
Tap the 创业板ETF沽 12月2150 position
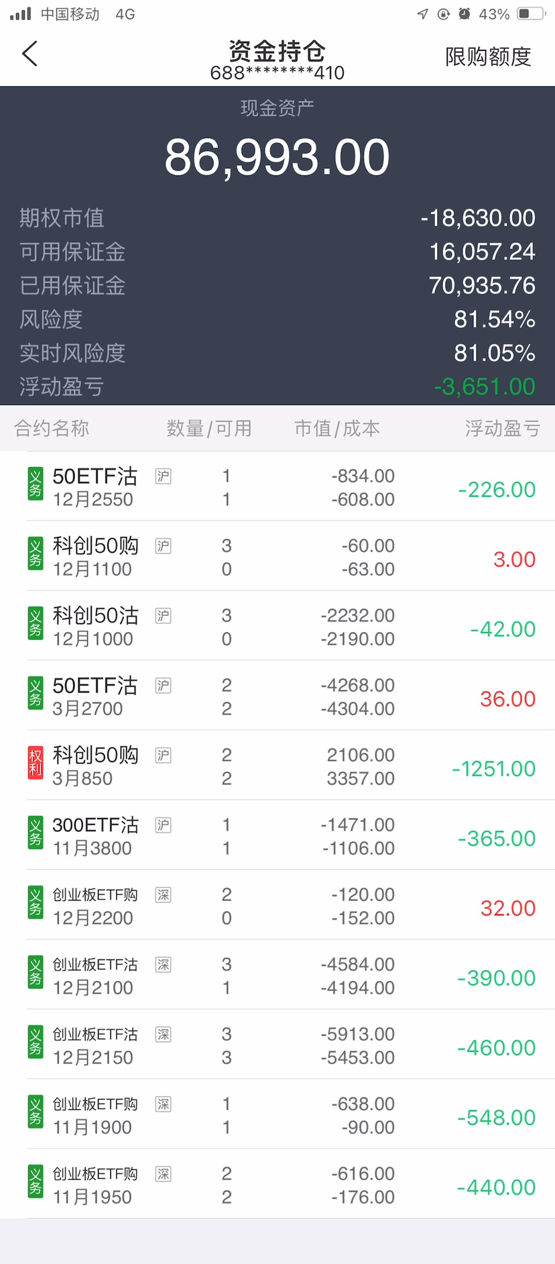pos(277,1045)
